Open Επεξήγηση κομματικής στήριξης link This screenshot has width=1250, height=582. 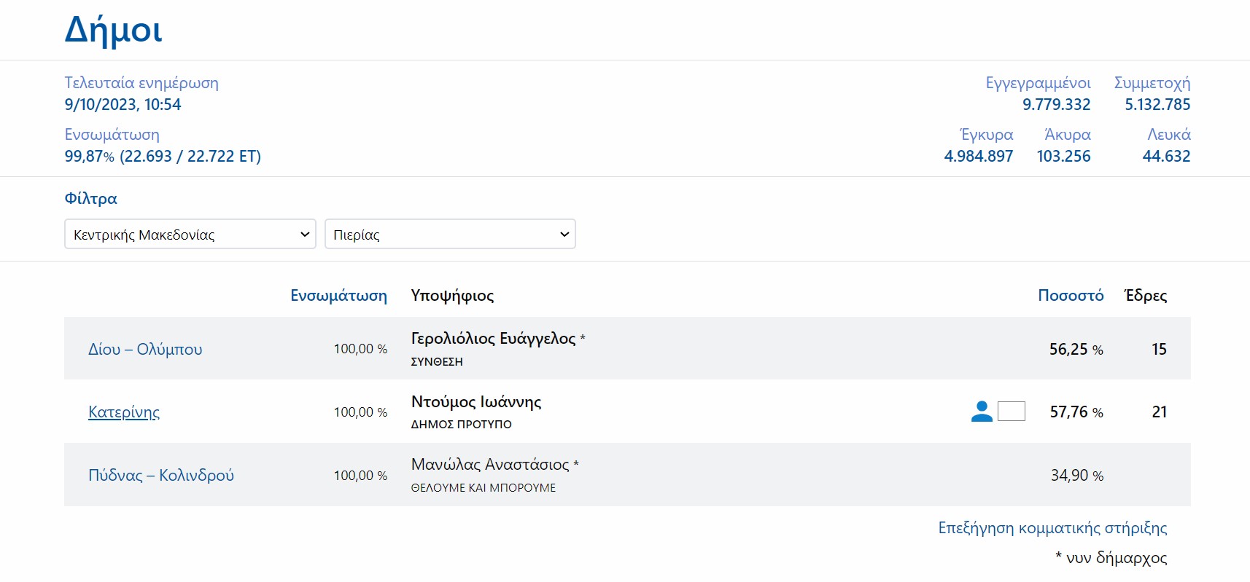(x=1052, y=528)
